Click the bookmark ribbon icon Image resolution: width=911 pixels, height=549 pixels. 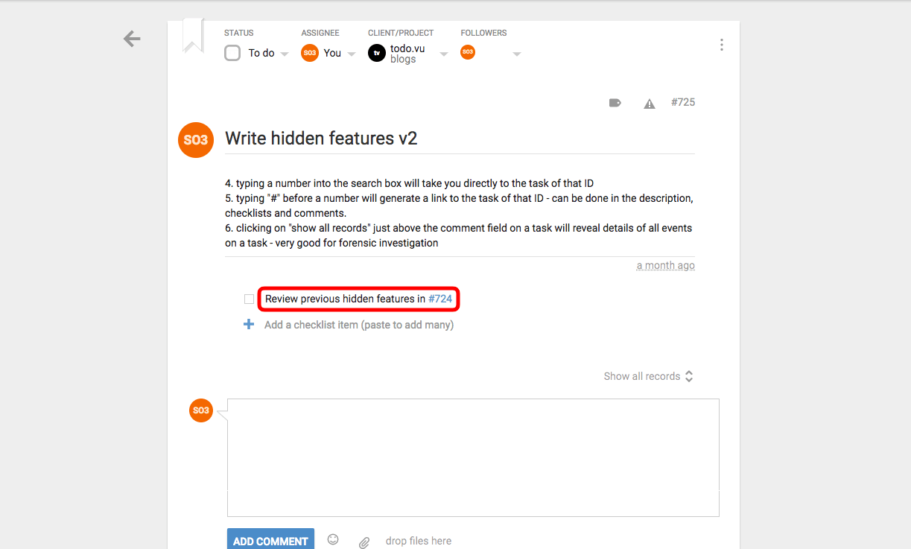194,36
